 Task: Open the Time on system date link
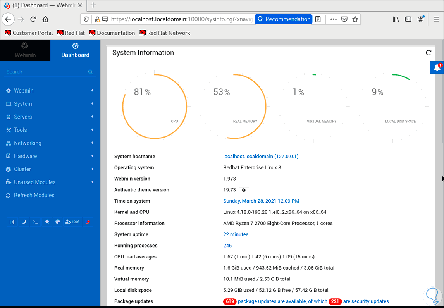(x=261, y=201)
